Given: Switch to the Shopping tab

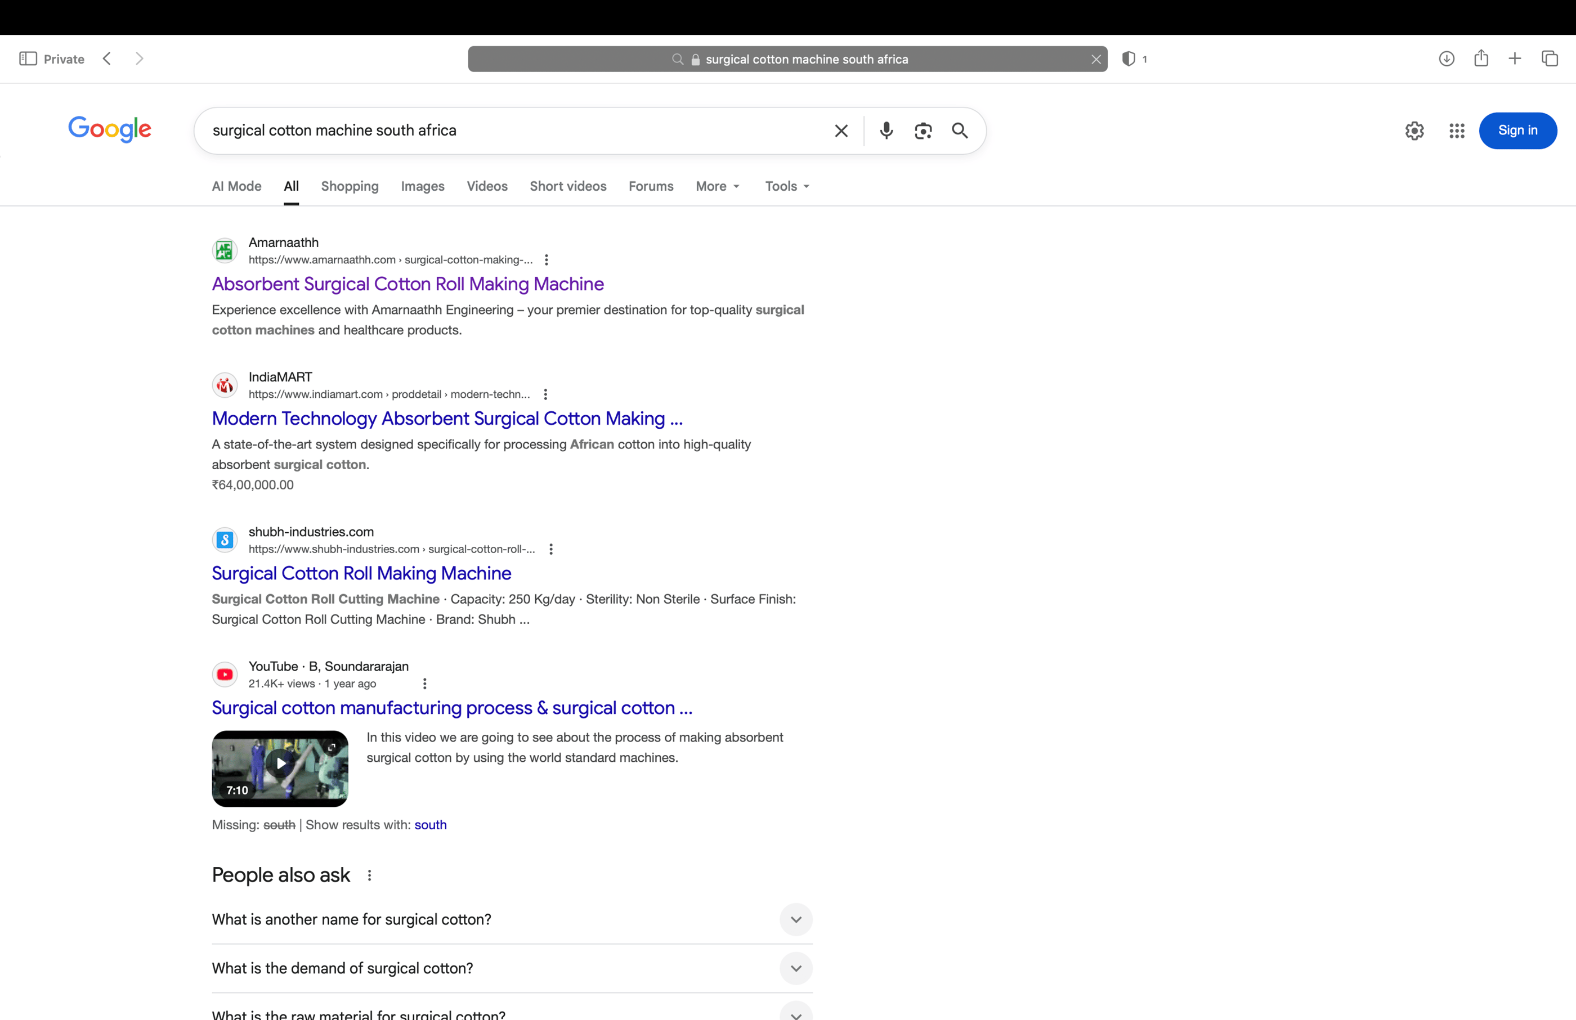Looking at the screenshot, I should 350,186.
